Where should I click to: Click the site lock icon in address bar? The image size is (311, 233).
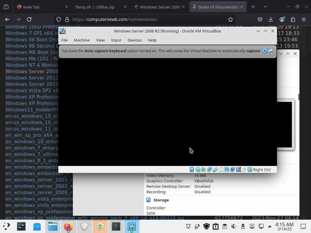point(67,19)
